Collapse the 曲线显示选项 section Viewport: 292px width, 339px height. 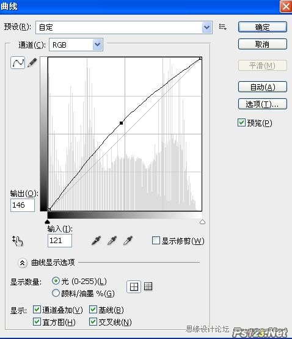(23, 263)
